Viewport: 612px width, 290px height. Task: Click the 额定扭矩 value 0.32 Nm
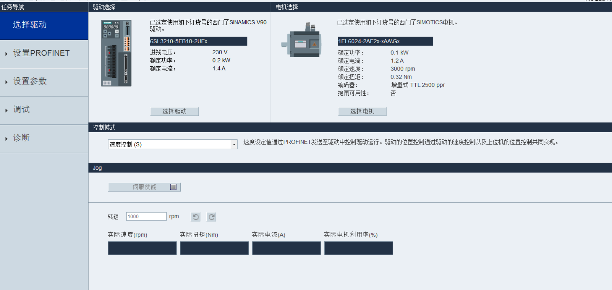401,77
